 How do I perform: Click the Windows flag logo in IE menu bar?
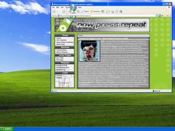pos(169,7)
